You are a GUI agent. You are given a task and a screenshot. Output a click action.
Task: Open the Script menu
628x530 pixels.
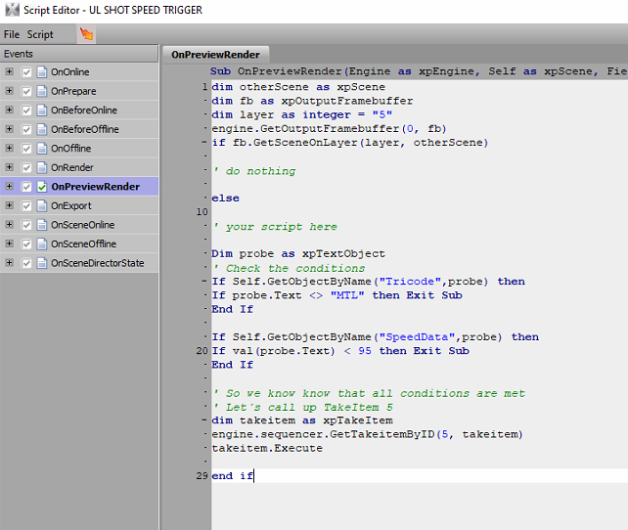(x=40, y=34)
